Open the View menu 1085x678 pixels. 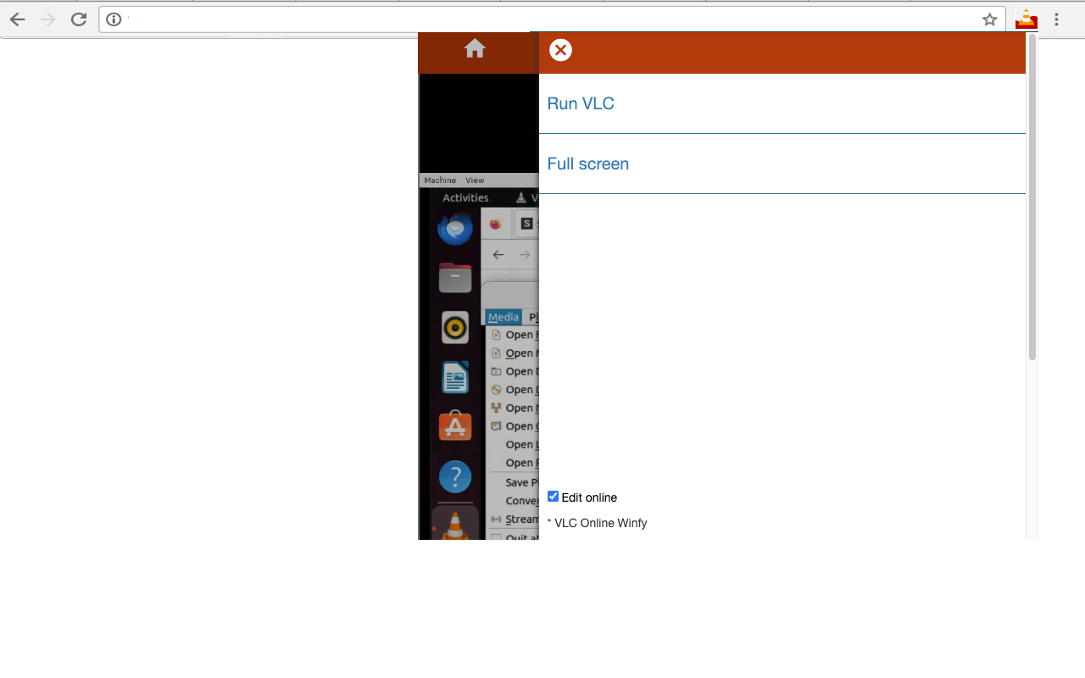pos(475,181)
